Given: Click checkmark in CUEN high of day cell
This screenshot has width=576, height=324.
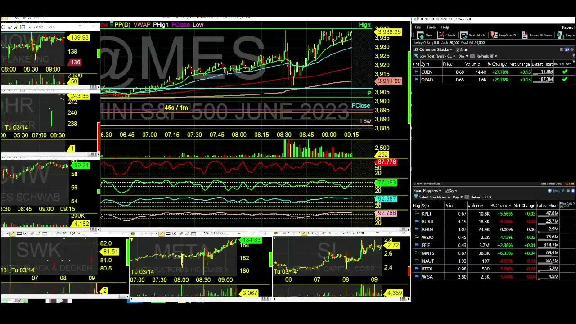Looking at the screenshot, I should [x=565, y=72].
